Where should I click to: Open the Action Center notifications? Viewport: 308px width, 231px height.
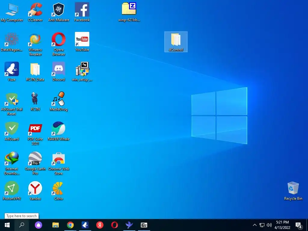point(299,225)
